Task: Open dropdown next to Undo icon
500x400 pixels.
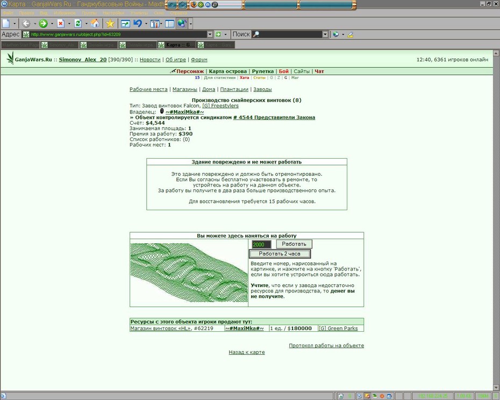Action: click(x=146, y=24)
